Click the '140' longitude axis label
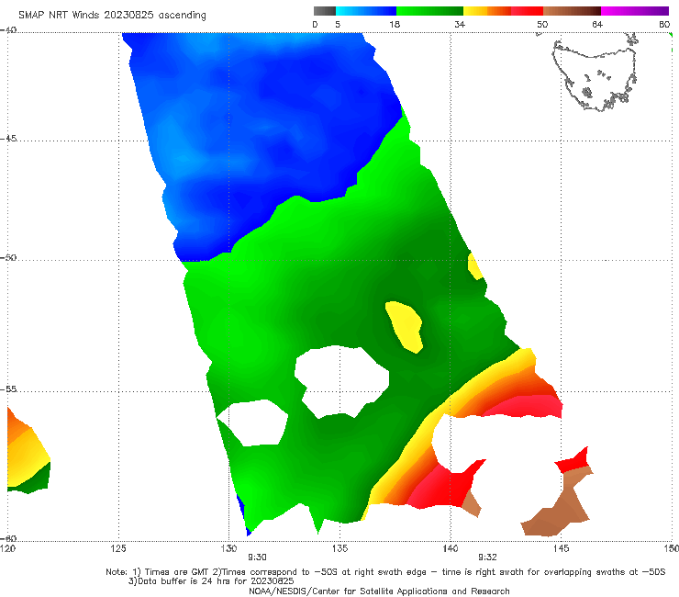Screen dimensions: 679x597 click(x=451, y=548)
